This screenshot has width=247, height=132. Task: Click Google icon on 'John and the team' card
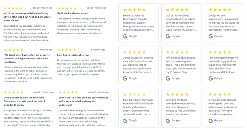pyautogui.click(x=168, y=121)
